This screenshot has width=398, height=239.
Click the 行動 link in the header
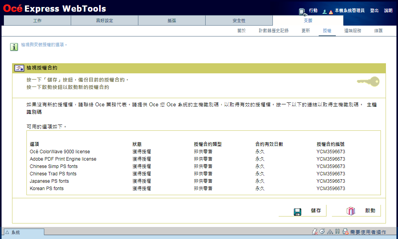click(313, 10)
